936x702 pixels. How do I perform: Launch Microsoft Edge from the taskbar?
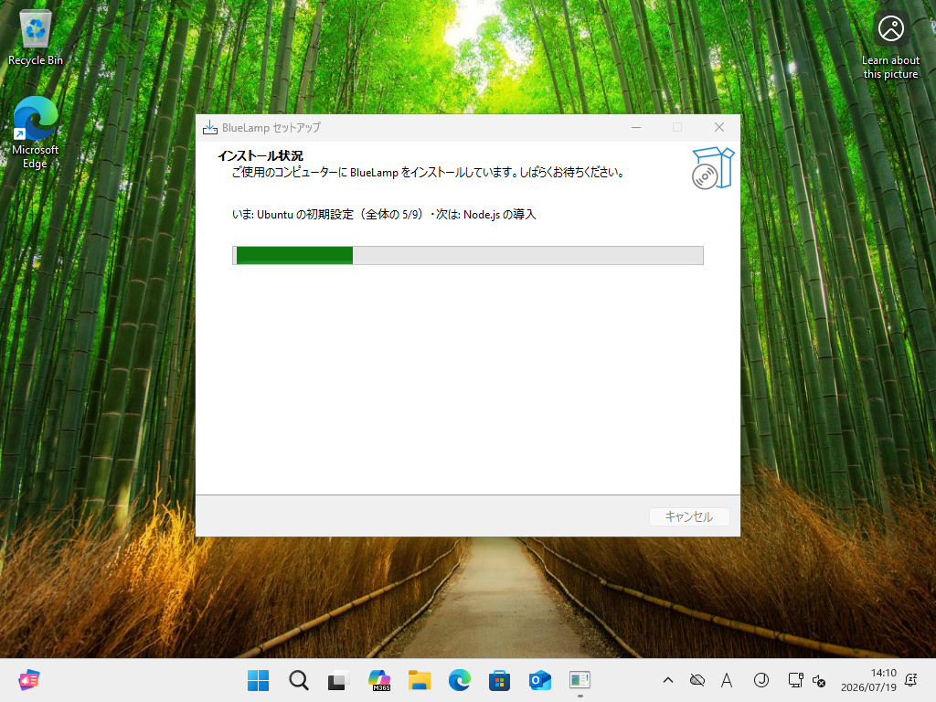click(459, 680)
